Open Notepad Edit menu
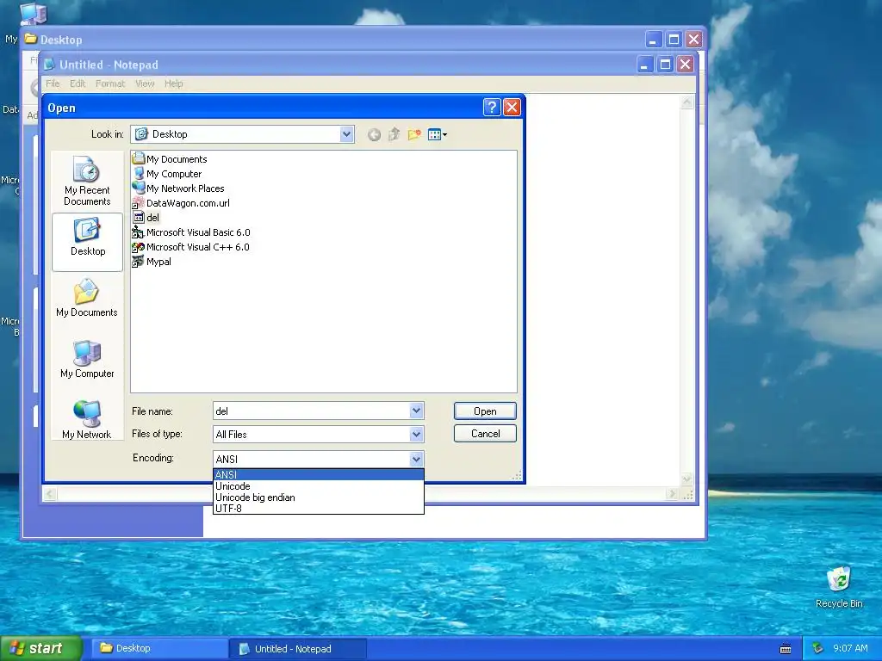This screenshot has width=882, height=661. [x=78, y=83]
